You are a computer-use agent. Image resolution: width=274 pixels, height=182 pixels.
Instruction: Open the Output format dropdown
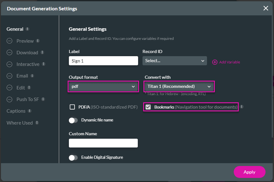click(x=103, y=86)
